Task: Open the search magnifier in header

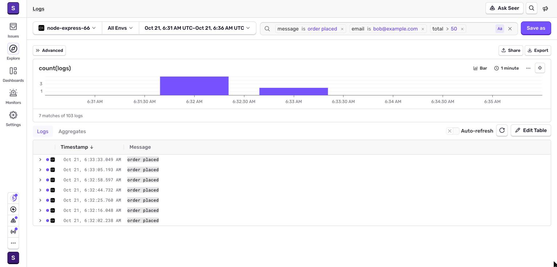Action: [532, 8]
